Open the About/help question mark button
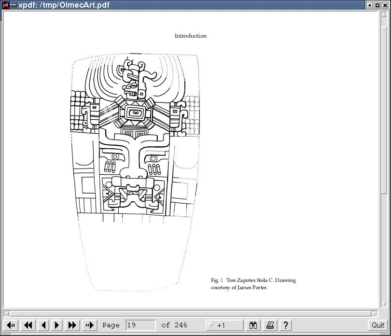Image resolution: width=391 pixels, height=336 pixels. pos(286,325)
